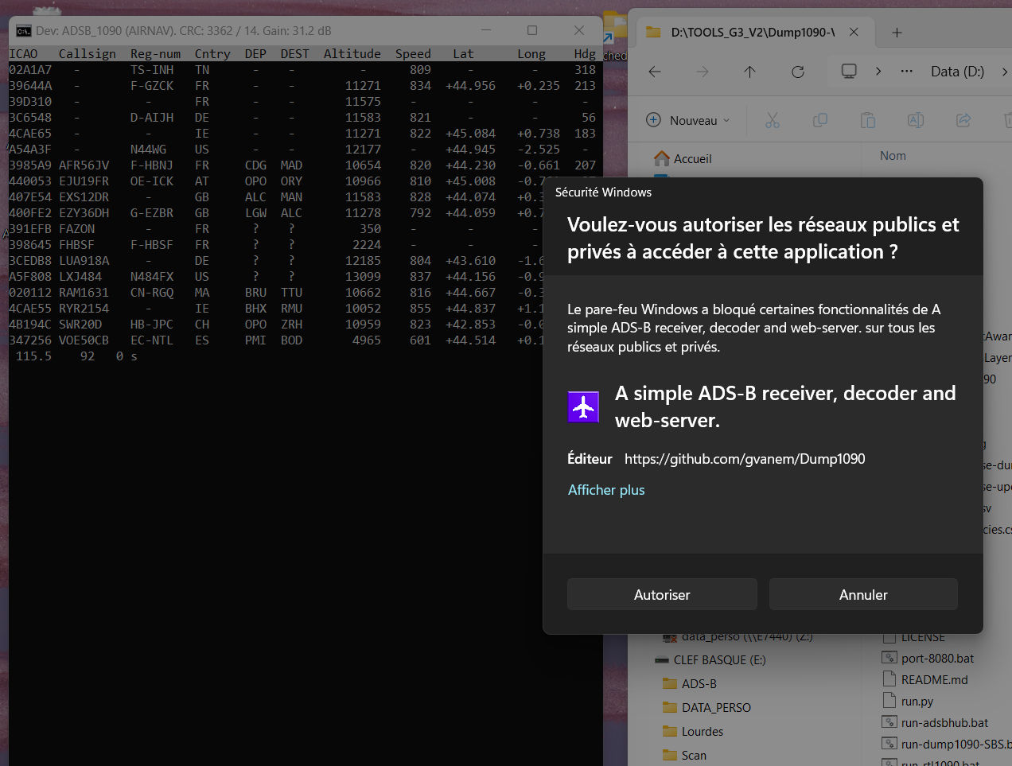The width and height of the screenshot is (1012, 766).
Task: Click the Rename icon in Explorer toolbar
Action: (x=915, y=120)
